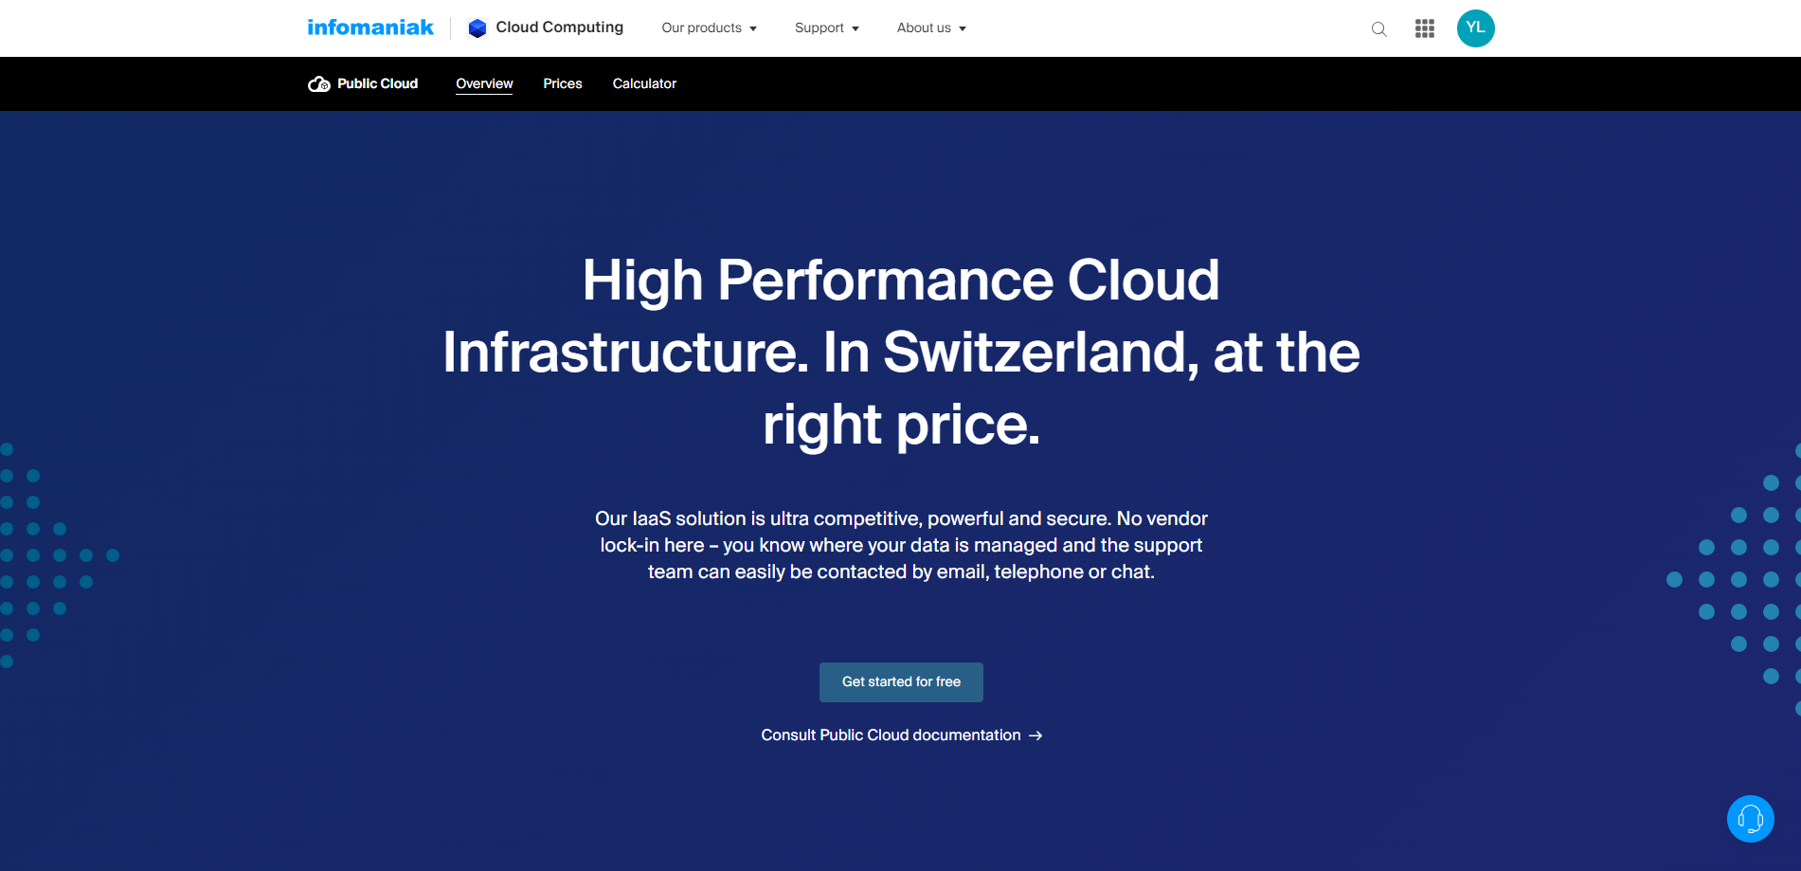
Task: Click the Public Cloud label
Action: pyautogui.click(x=378, y=83)
